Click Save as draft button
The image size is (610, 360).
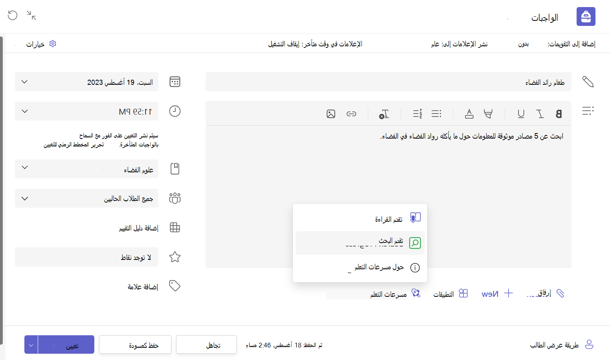point(135,345)
